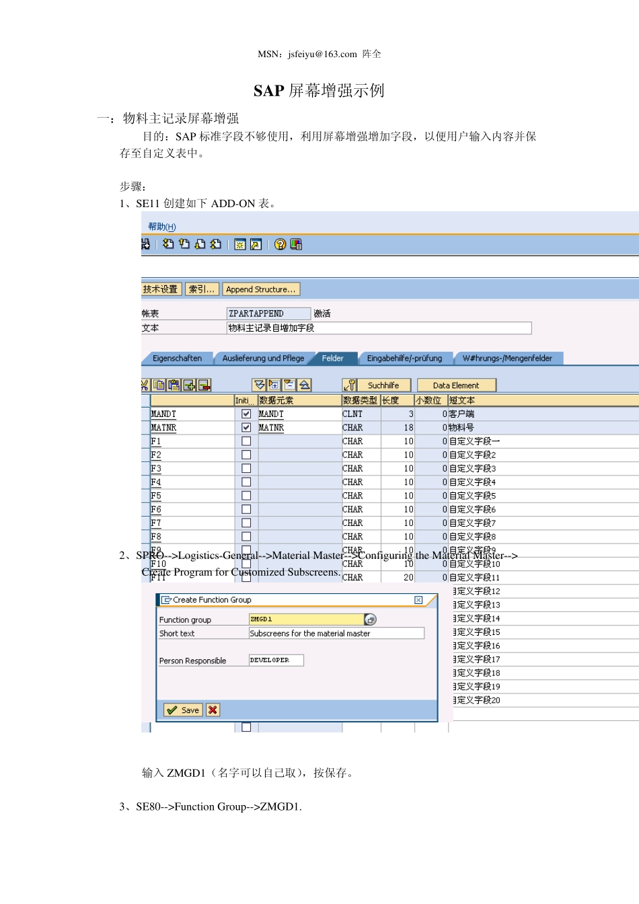Check the Initi checkbox for F7
The height and width of the screenshot is (904, 639).
coord(246,523)
